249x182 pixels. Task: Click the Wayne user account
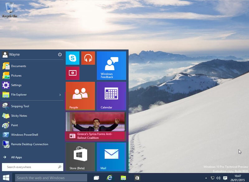point(11,54)
